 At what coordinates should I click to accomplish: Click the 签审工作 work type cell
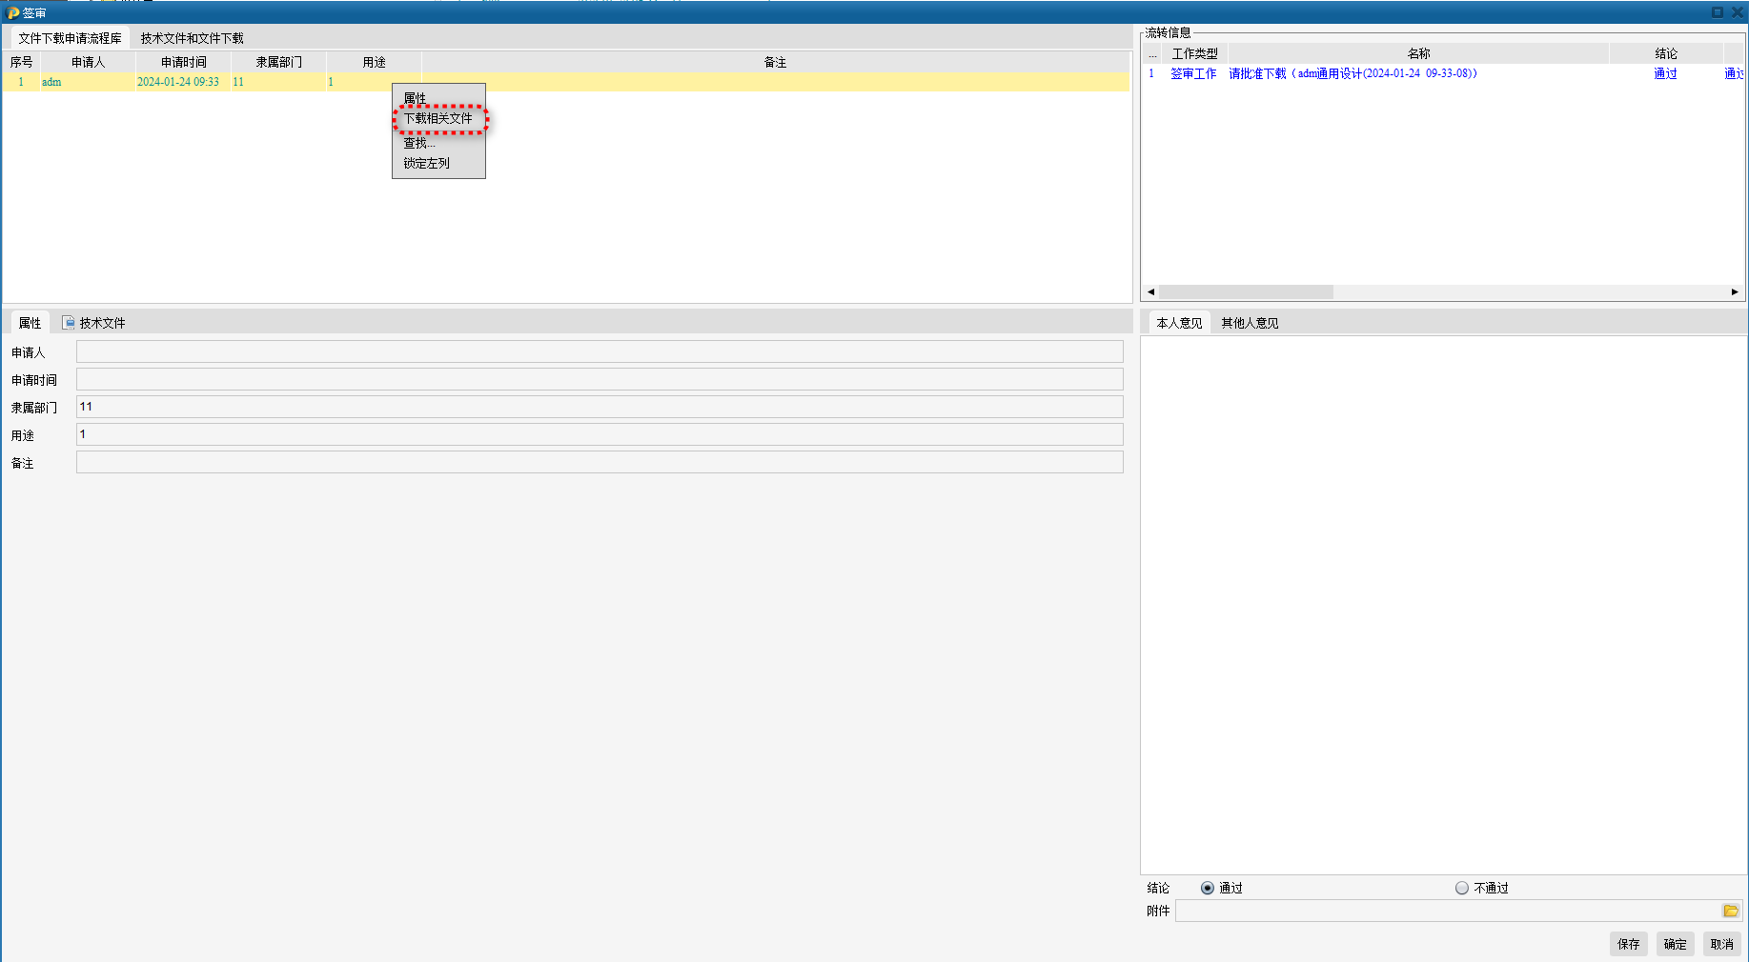click(1194, 73)
